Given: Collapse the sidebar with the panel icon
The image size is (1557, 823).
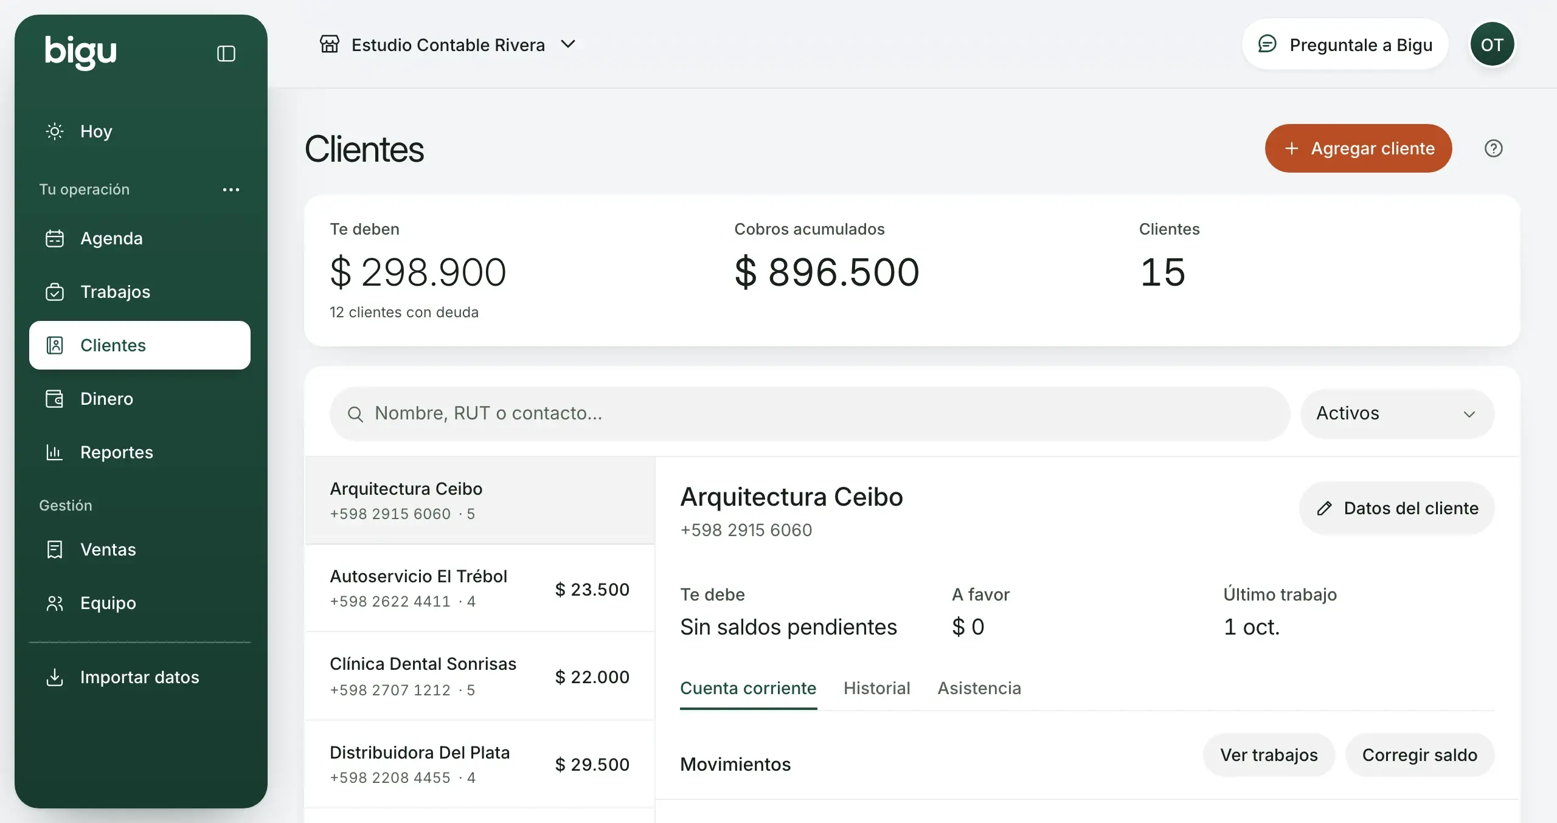Looking at the screenshot, I should [x=226, y=53].
